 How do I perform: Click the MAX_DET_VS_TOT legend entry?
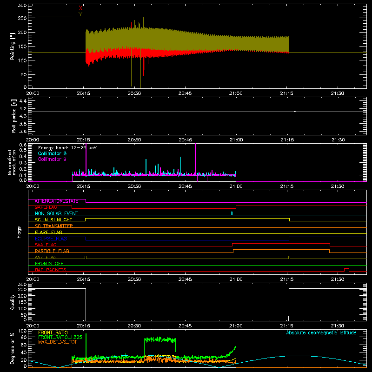point(57,342)
